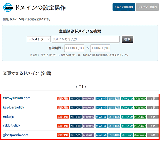Open giantpanda.com domain link
This screenshot has height=144, width=160.
click(15, 135)
